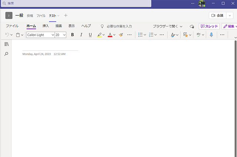This screenshot has width=237, height=157.
Task: Click the red font color button
Action: (110, 35)
